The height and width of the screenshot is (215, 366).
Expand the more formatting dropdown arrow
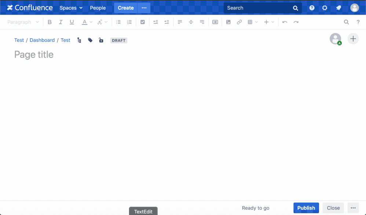point(106,22)
